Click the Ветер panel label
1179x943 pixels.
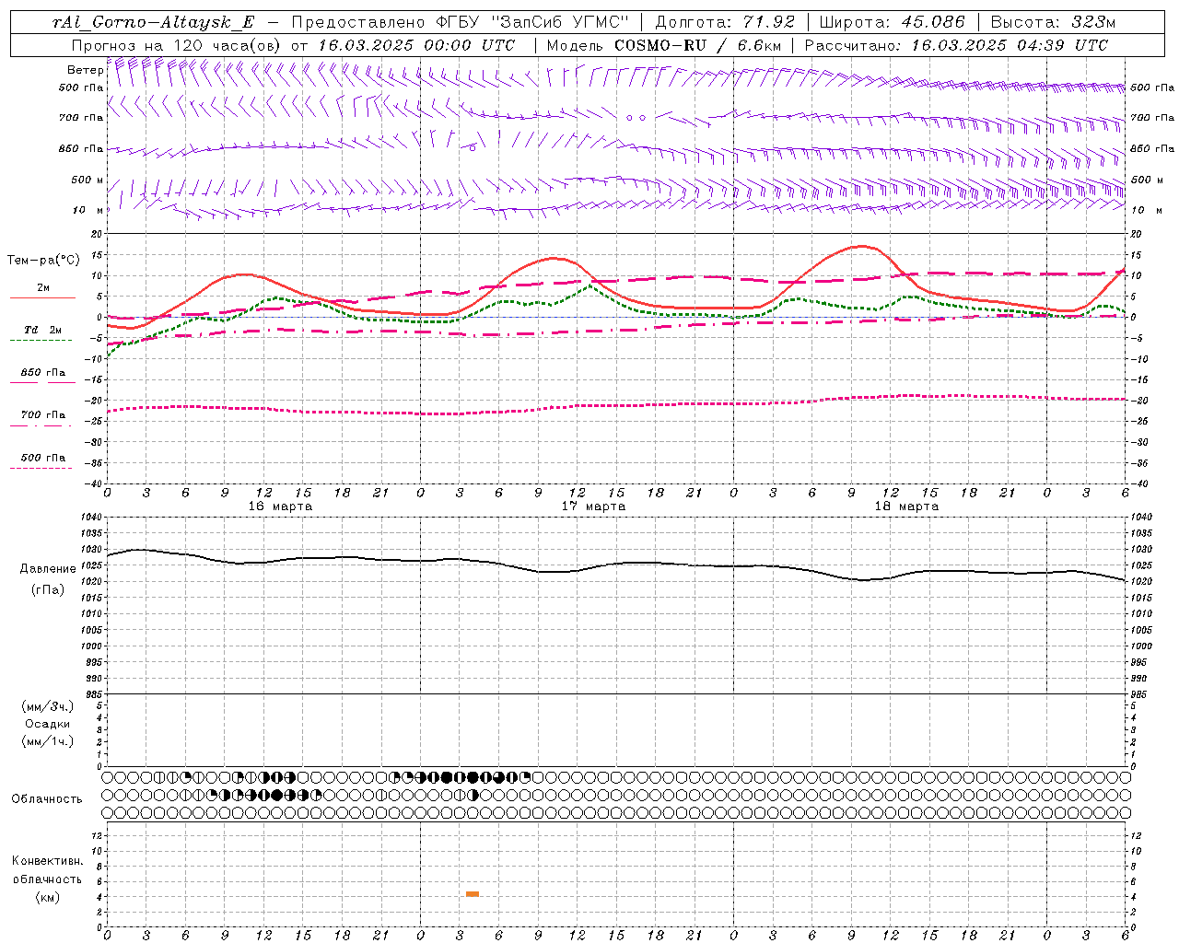click(x=86, y=70)
